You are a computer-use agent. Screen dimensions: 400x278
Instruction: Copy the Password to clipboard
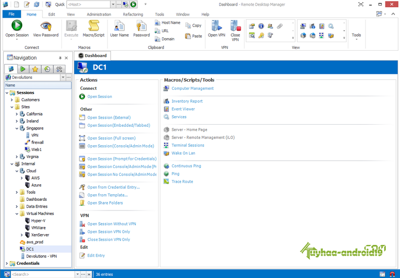141,28
